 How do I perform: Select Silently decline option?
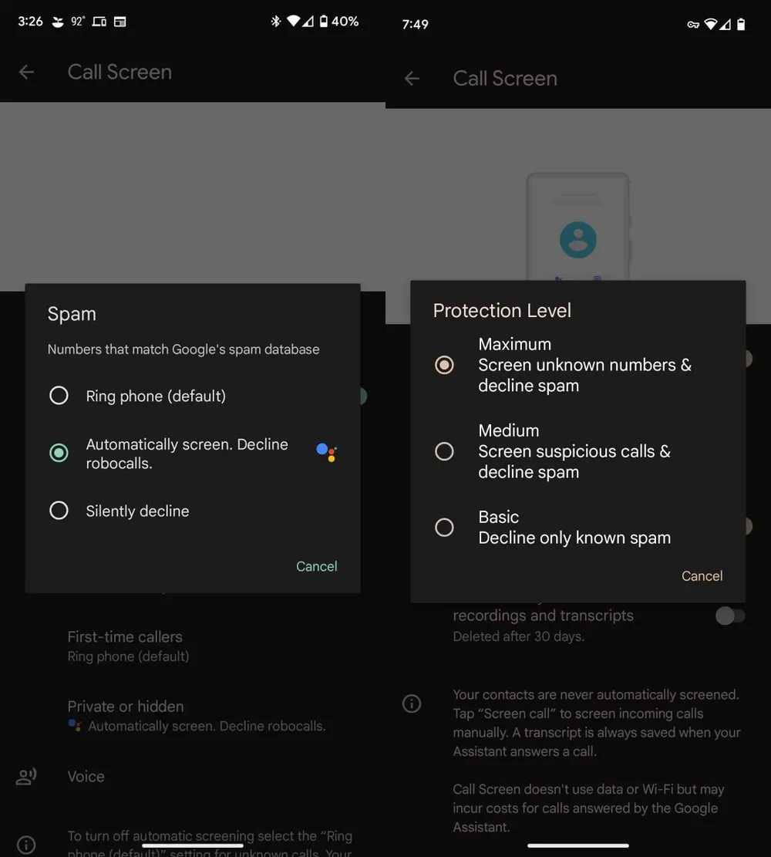pyautogui.click(x=59, y=511)
